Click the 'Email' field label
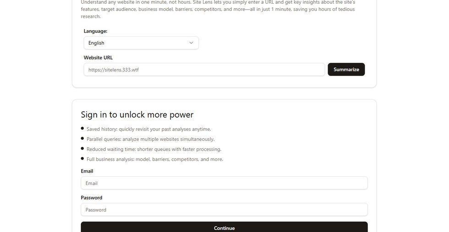This screenshot has width=449, height=232. tap(87, 171)
